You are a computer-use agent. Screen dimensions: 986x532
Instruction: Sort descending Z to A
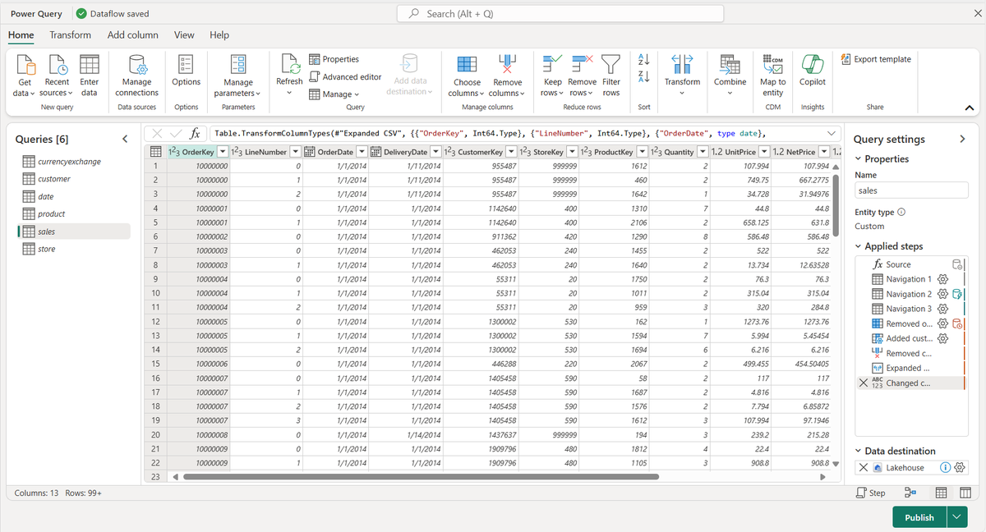(643, 77)
